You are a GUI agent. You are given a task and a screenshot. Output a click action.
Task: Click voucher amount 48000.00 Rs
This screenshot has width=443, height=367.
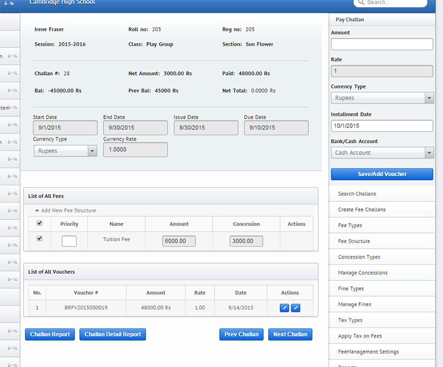coord(156,308)
